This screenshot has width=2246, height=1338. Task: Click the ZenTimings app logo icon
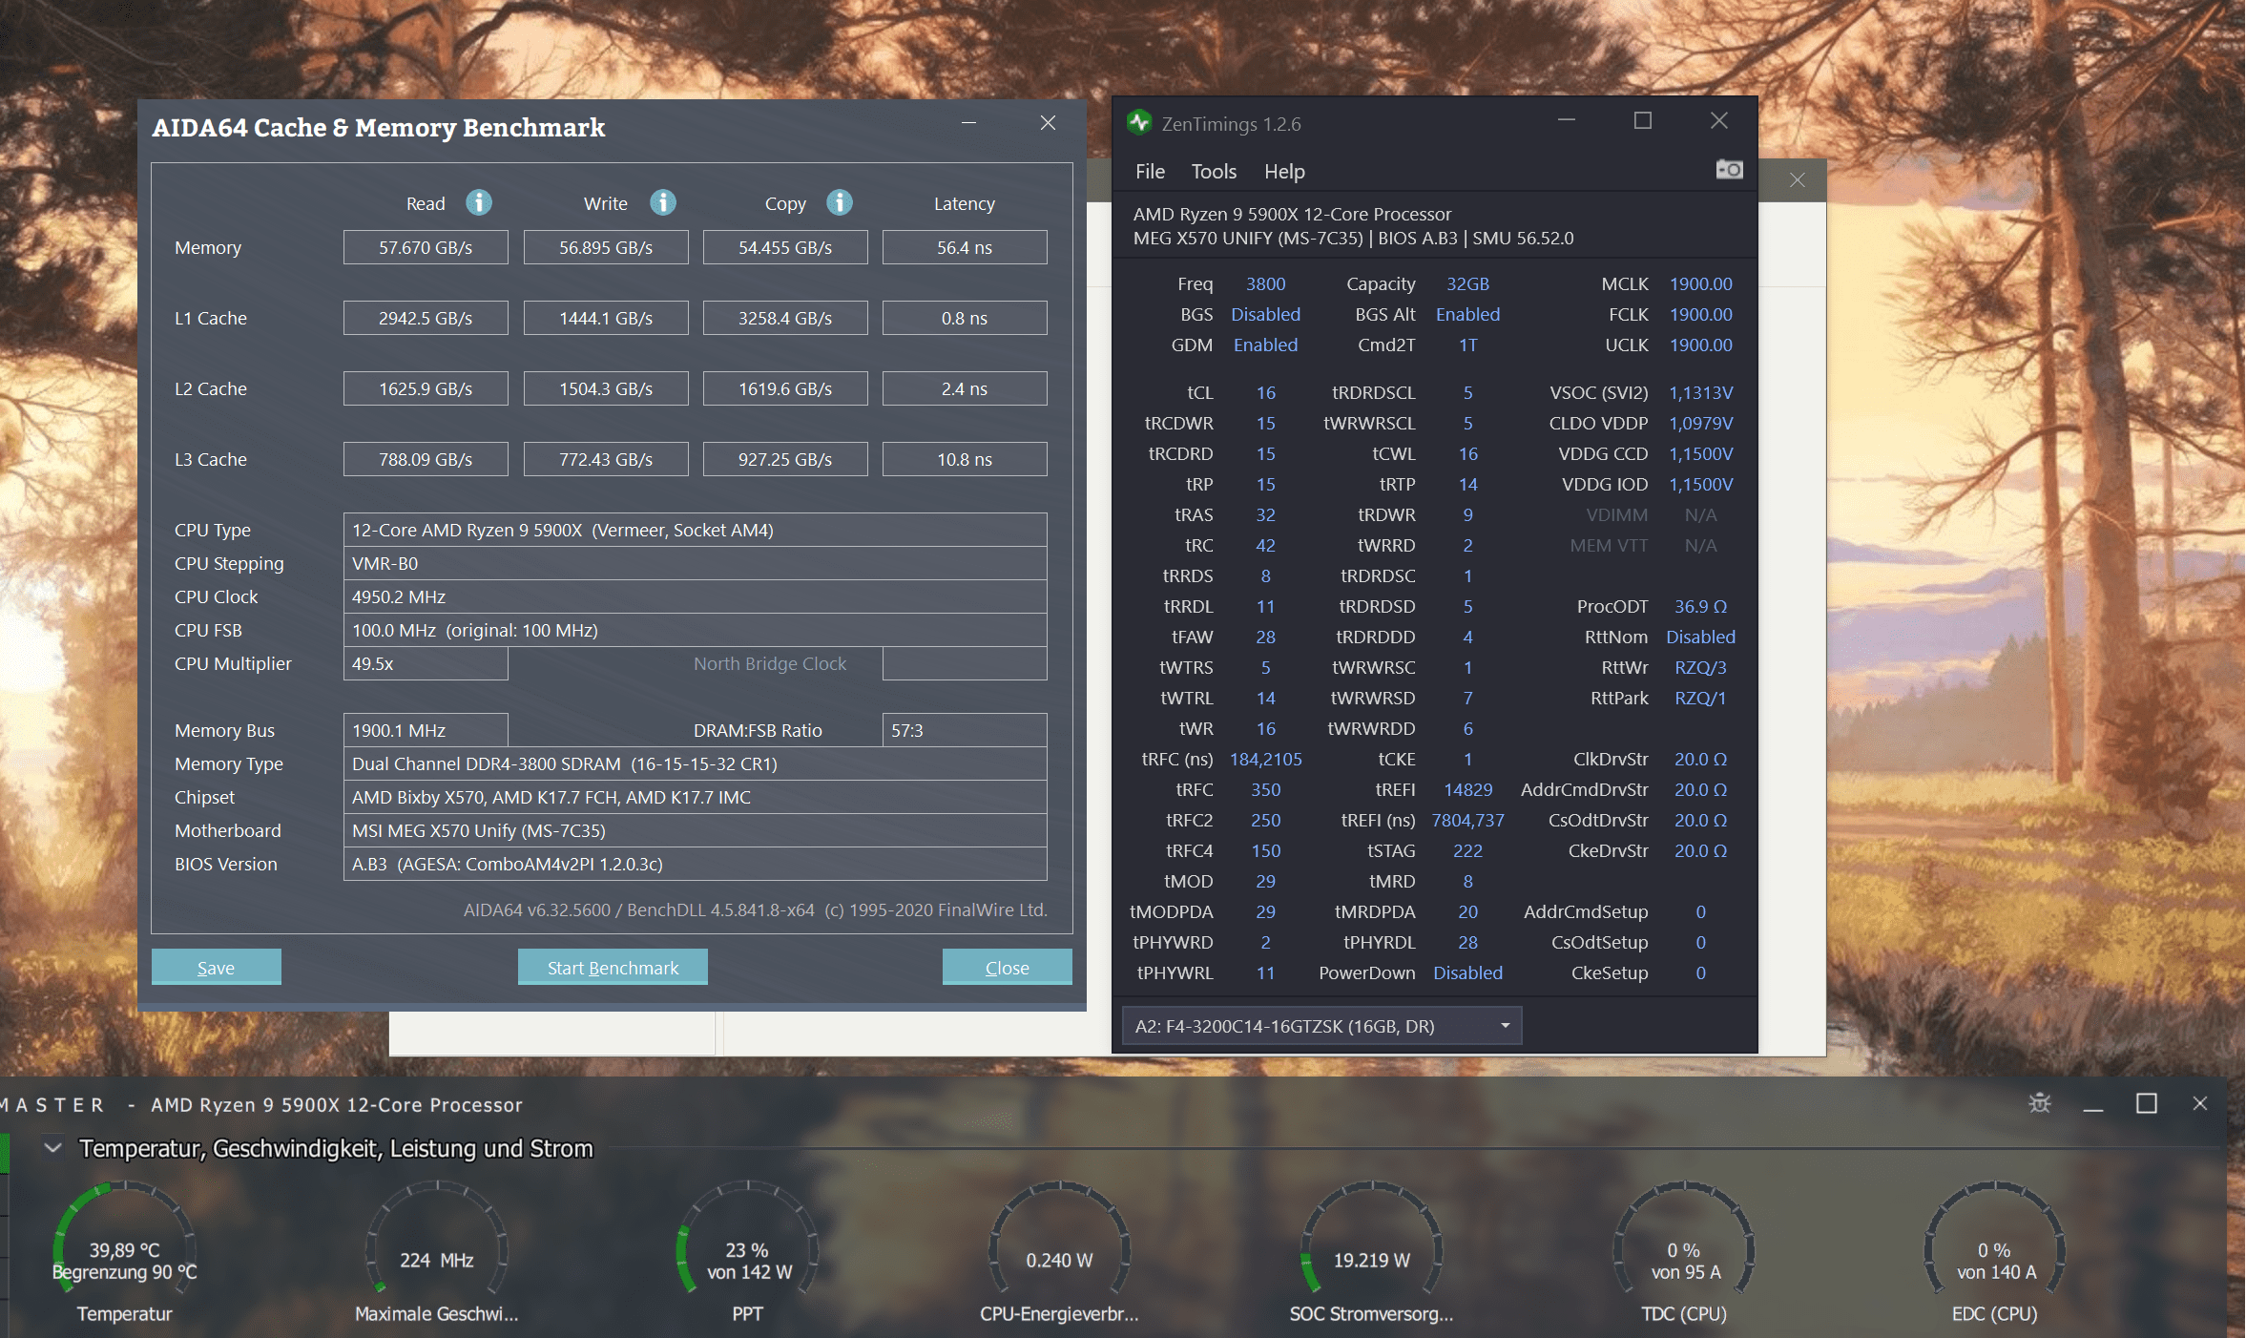tap(1139, 122)
